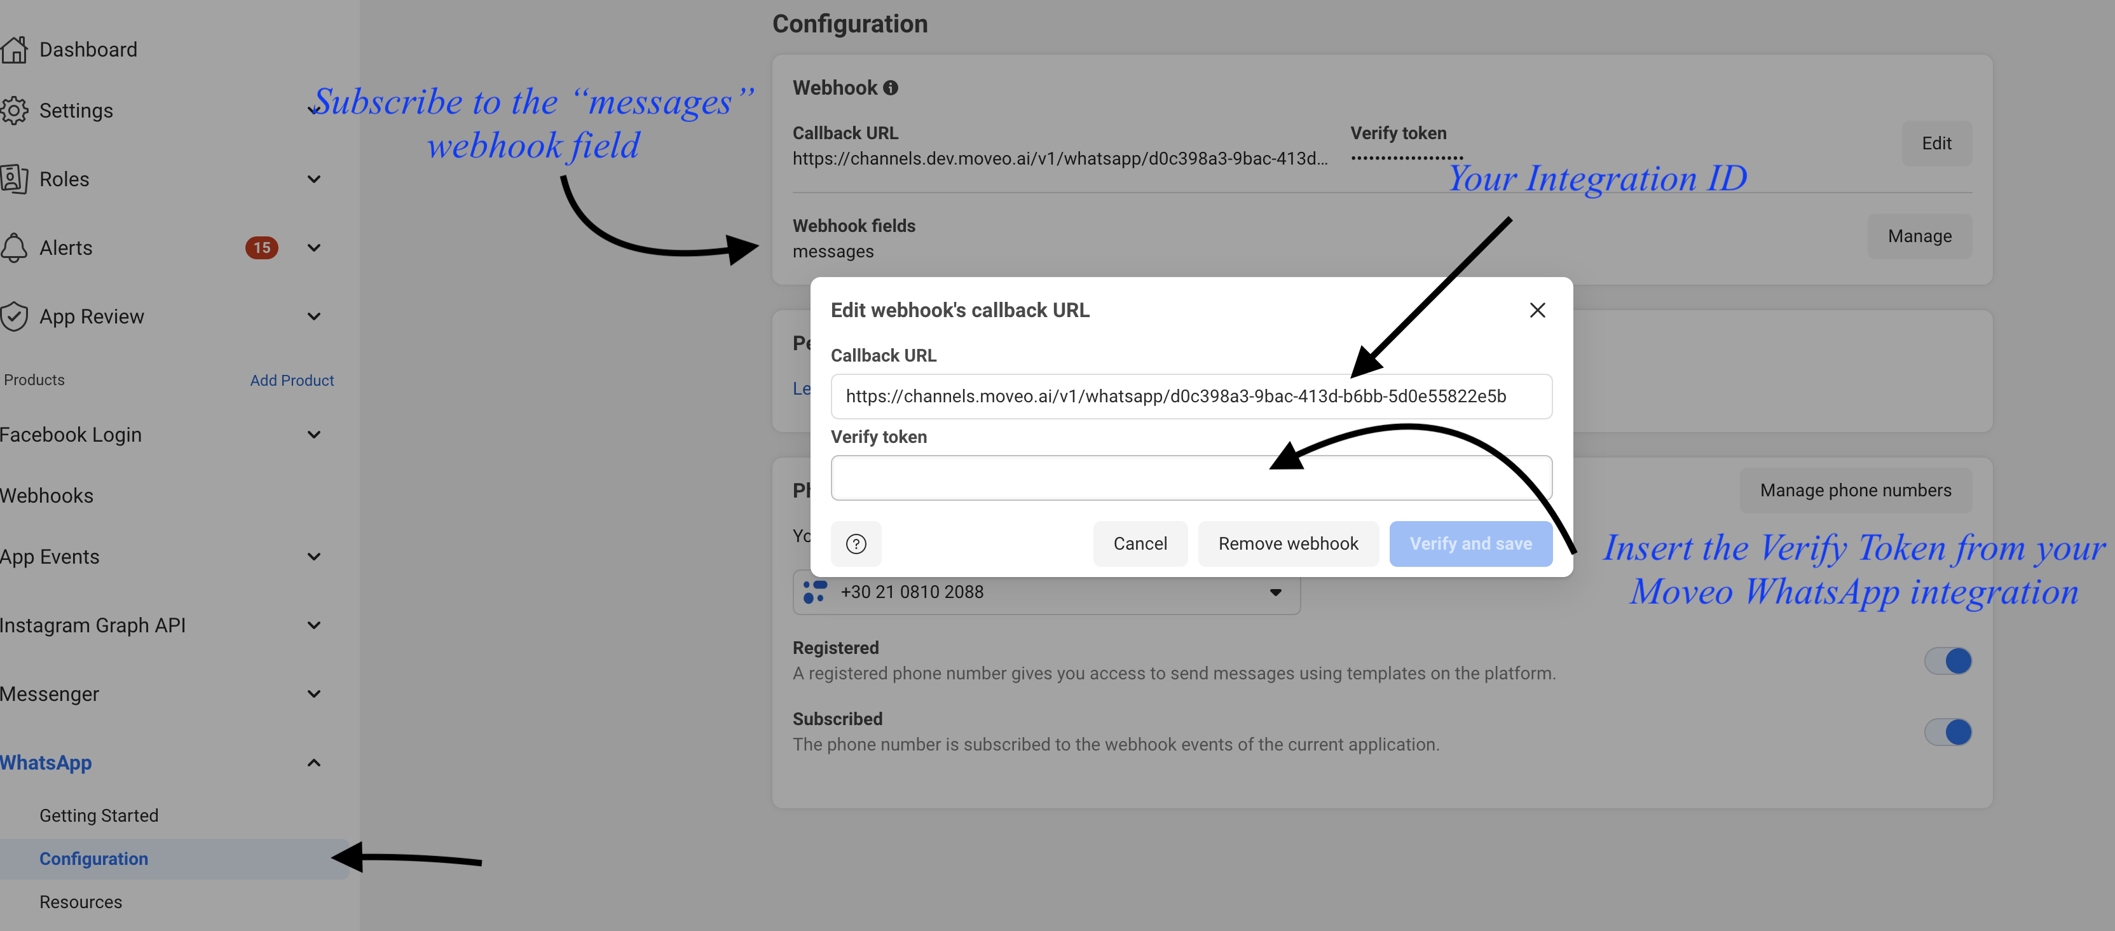Open the Webhooks sidebar item
The image size is (2115, 931).
coord(47,496)
